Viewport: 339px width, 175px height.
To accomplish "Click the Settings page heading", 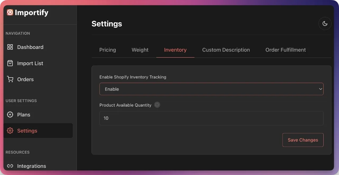I will coord(107,24).
